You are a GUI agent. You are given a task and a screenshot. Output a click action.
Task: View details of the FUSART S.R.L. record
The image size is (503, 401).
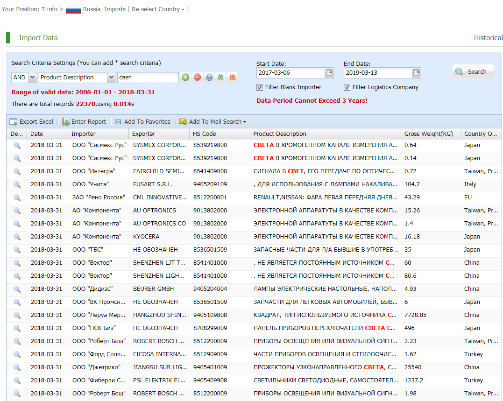tap(17, 184)
